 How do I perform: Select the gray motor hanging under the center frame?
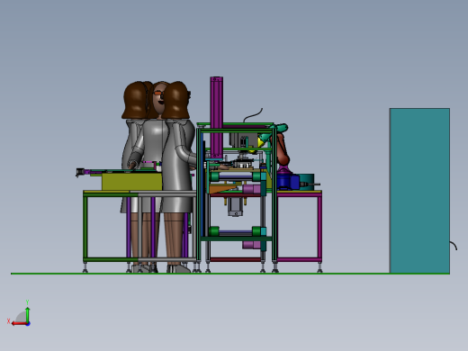click(x=235, y=207)
